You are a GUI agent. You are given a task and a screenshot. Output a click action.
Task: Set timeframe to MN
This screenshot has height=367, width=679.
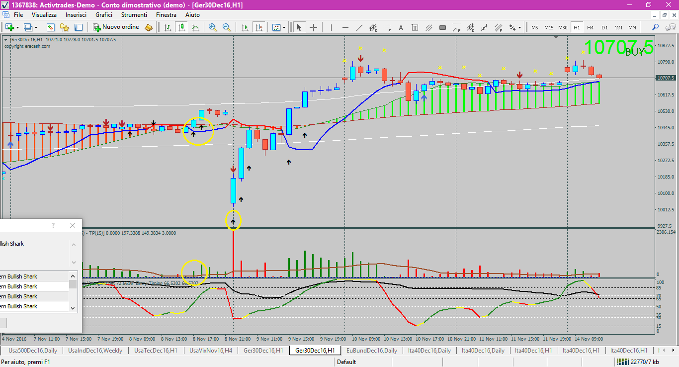pyautogui.click(x=632, y=27)
